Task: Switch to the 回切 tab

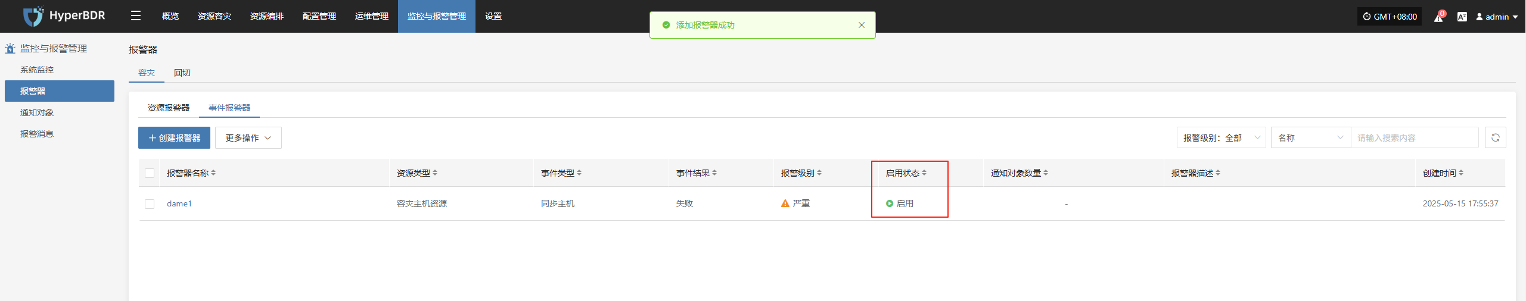Action: [x=182, y=73]
